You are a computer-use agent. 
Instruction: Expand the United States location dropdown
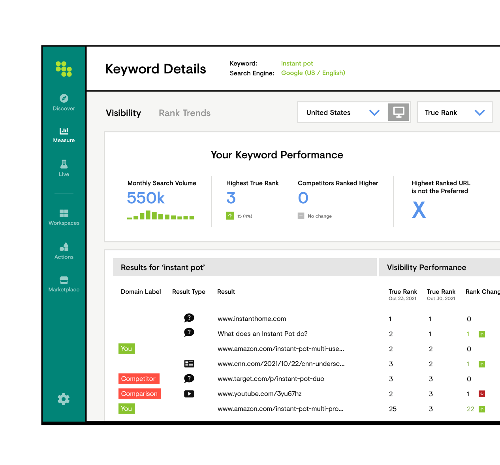343,112
